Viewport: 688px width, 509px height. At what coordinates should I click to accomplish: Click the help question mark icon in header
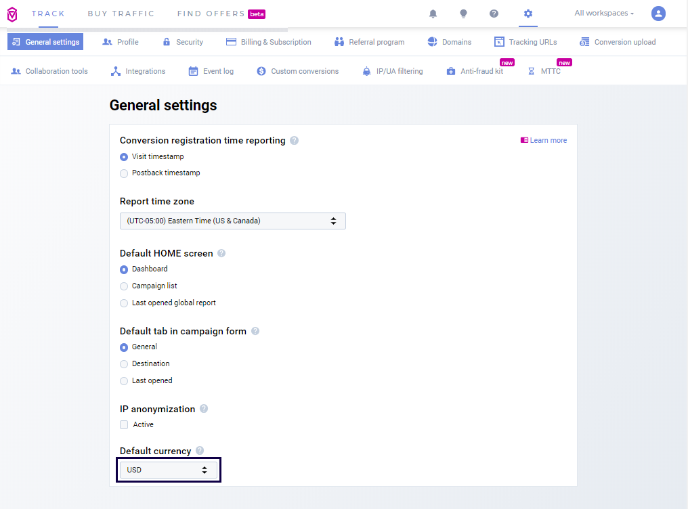(x=494, y=14)
